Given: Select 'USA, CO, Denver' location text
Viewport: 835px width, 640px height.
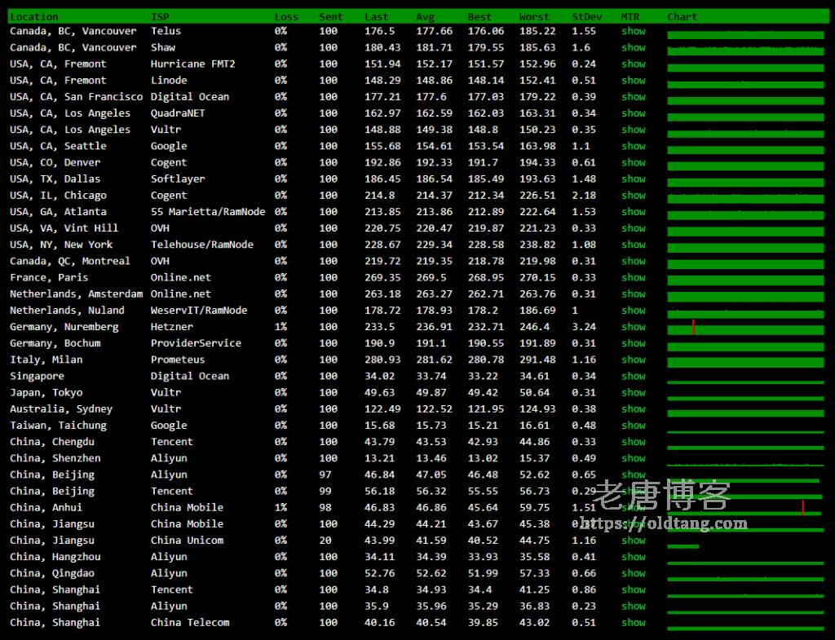Looking at the screenshot, I should 55,162.
